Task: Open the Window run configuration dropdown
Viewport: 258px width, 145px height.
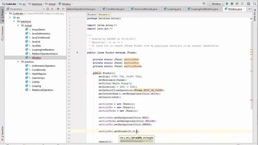Action: [216, 4]
